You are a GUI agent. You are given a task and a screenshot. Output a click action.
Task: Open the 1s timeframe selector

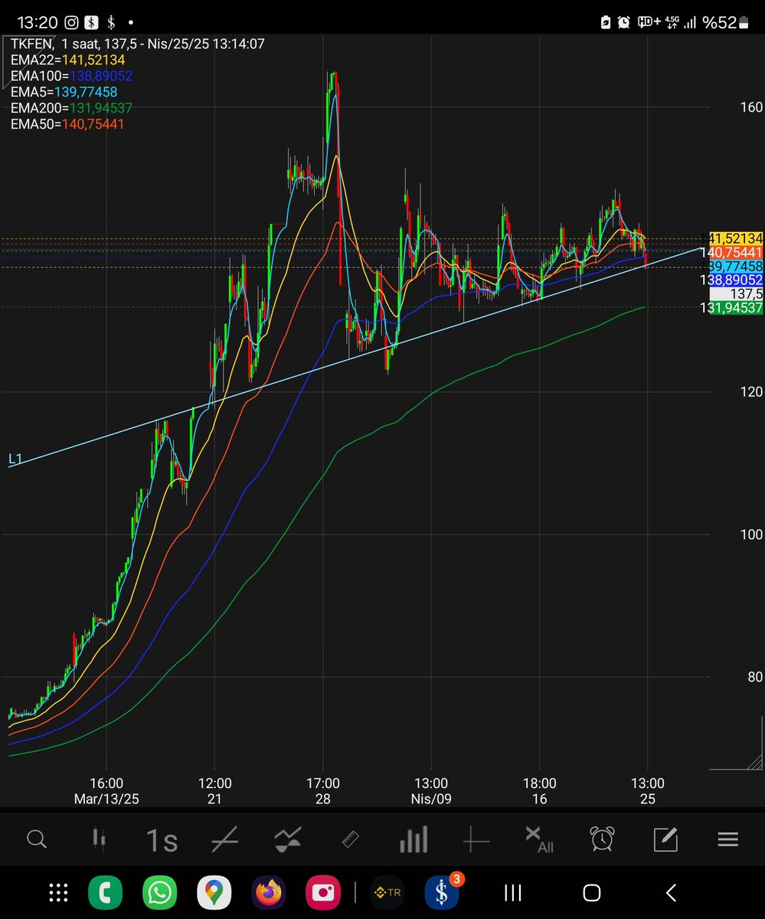point(162,840)
